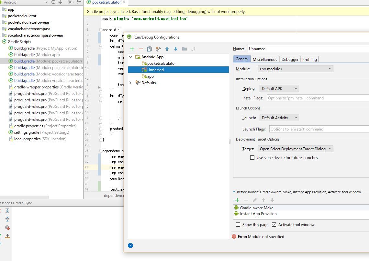
Task: Switch to the Debugger tab
Action: coord(290,59)
